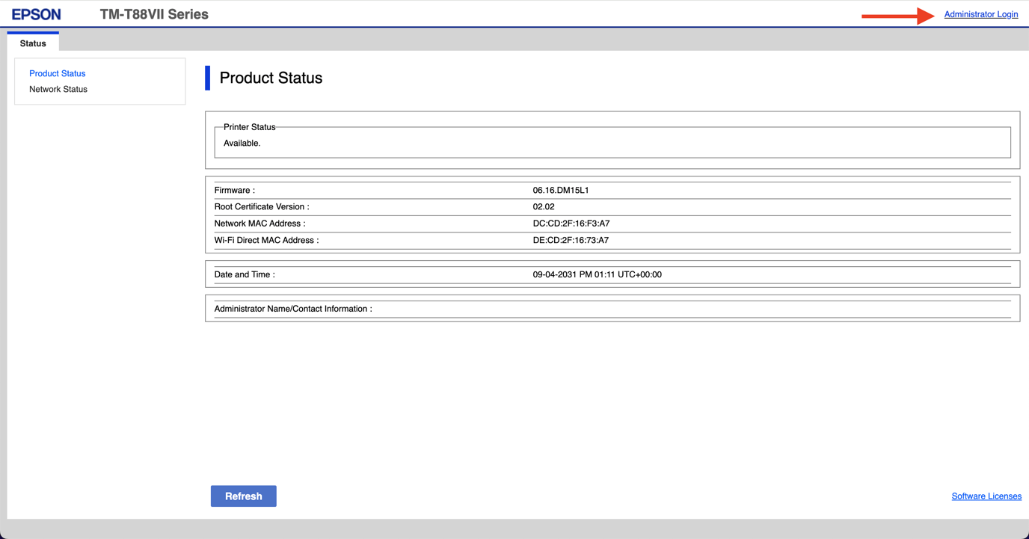Click the TM-T88VII Series header text

153,13
